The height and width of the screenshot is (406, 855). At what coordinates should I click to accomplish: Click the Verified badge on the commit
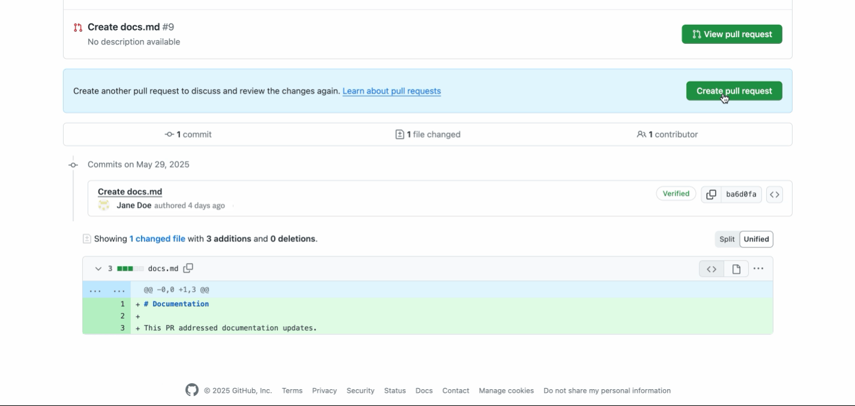tap(675, 193)
